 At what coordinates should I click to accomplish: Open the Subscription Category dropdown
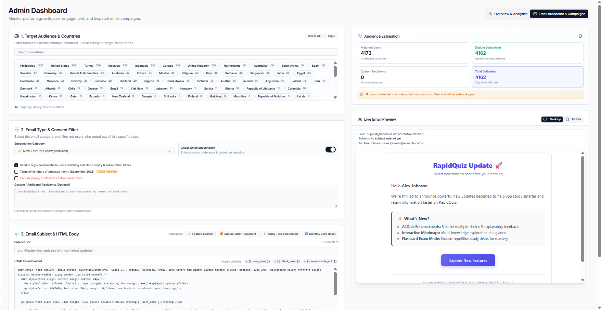(95, 151)
